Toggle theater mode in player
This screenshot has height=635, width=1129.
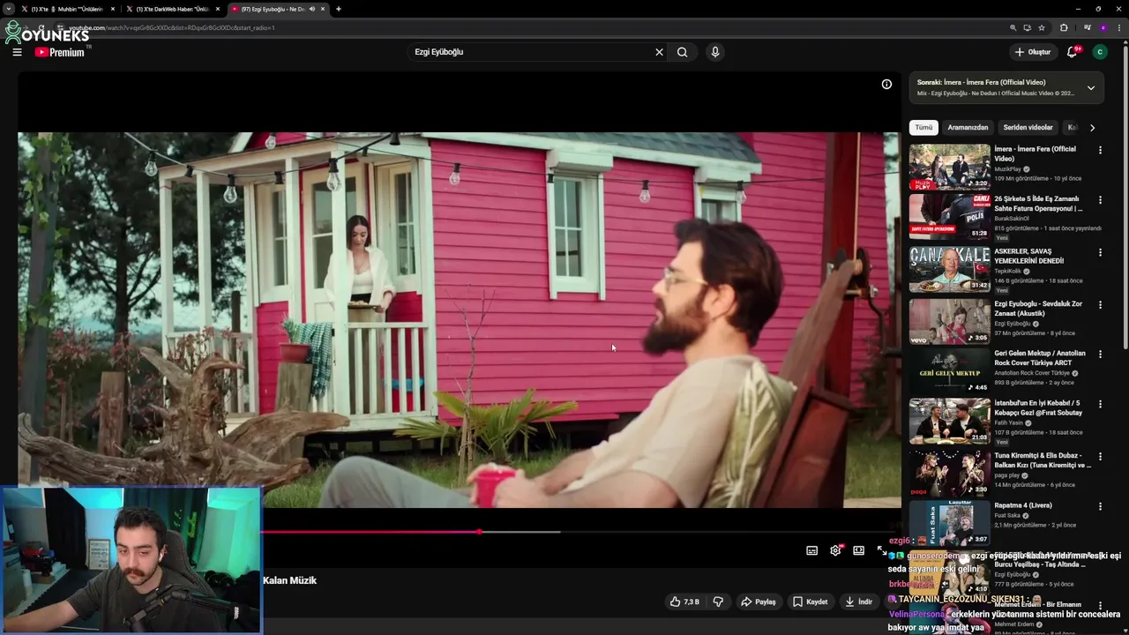[858, 550]
